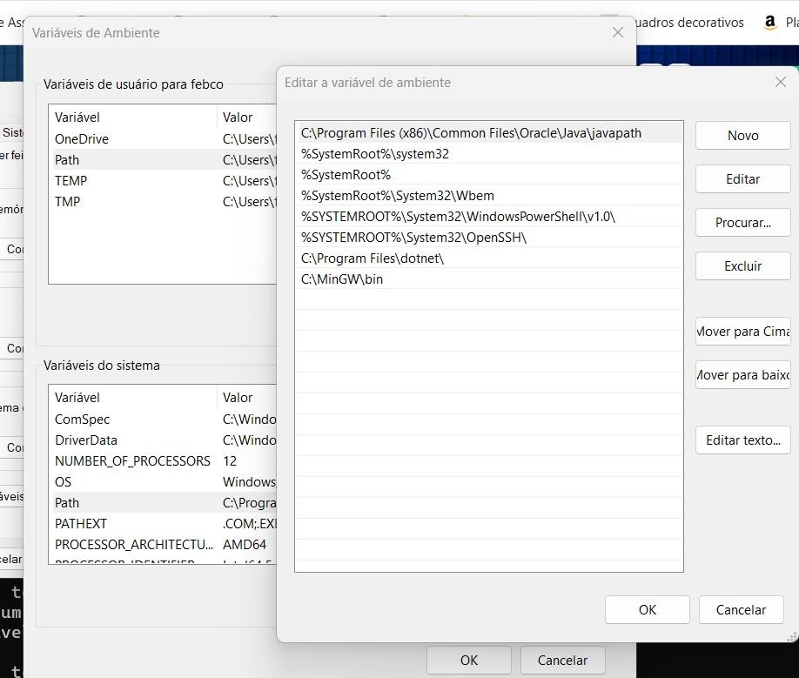Click Valor header in system variables table
Viewport: 799px width, 678px height.
tap(247, 398)
